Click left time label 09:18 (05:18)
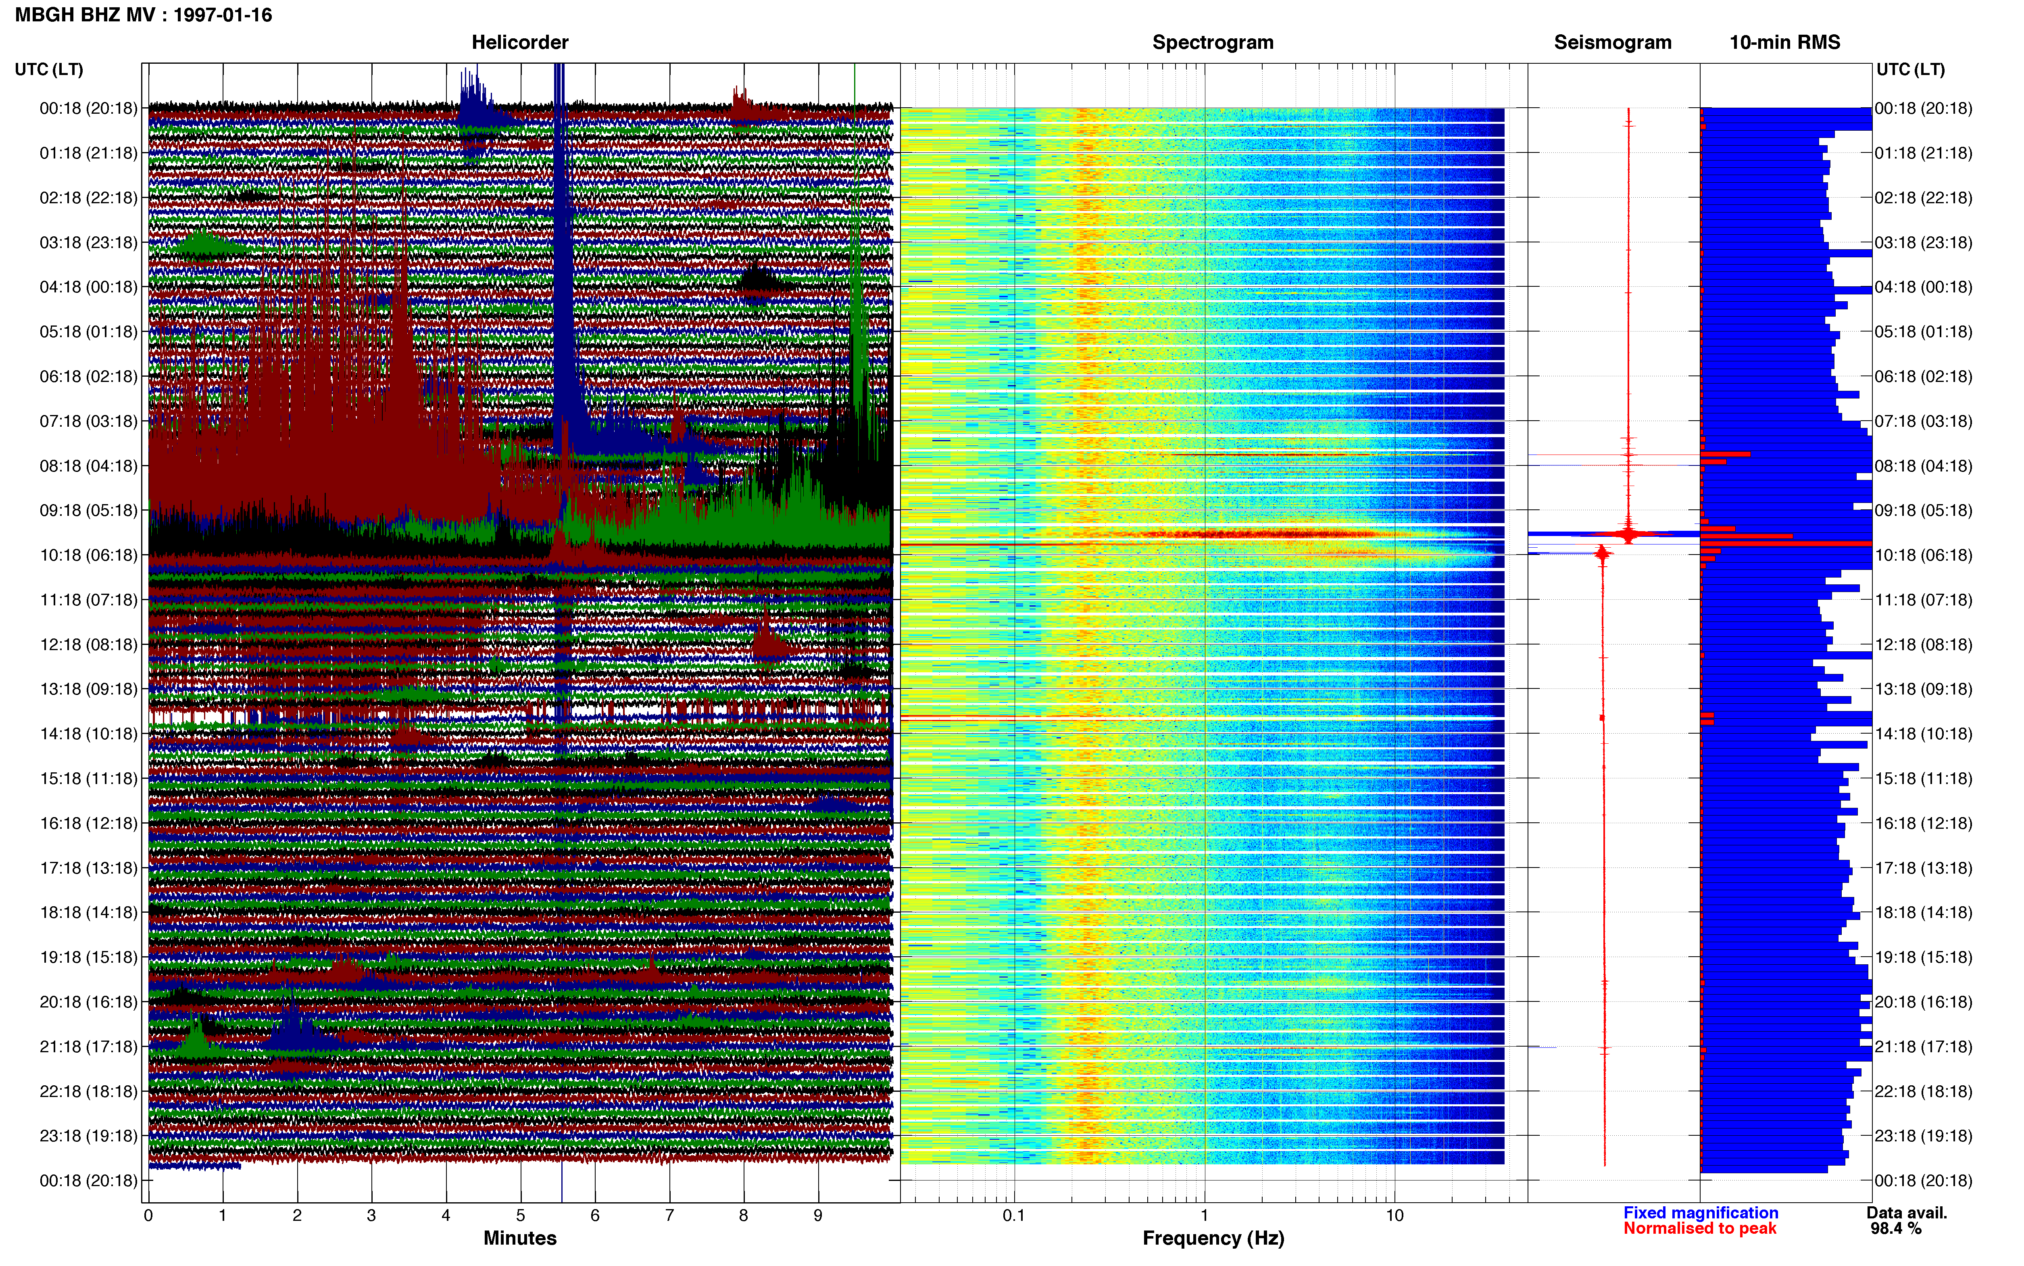Image resolution: width=2024 pixels, height=1266 pixels. pos(89,511)
